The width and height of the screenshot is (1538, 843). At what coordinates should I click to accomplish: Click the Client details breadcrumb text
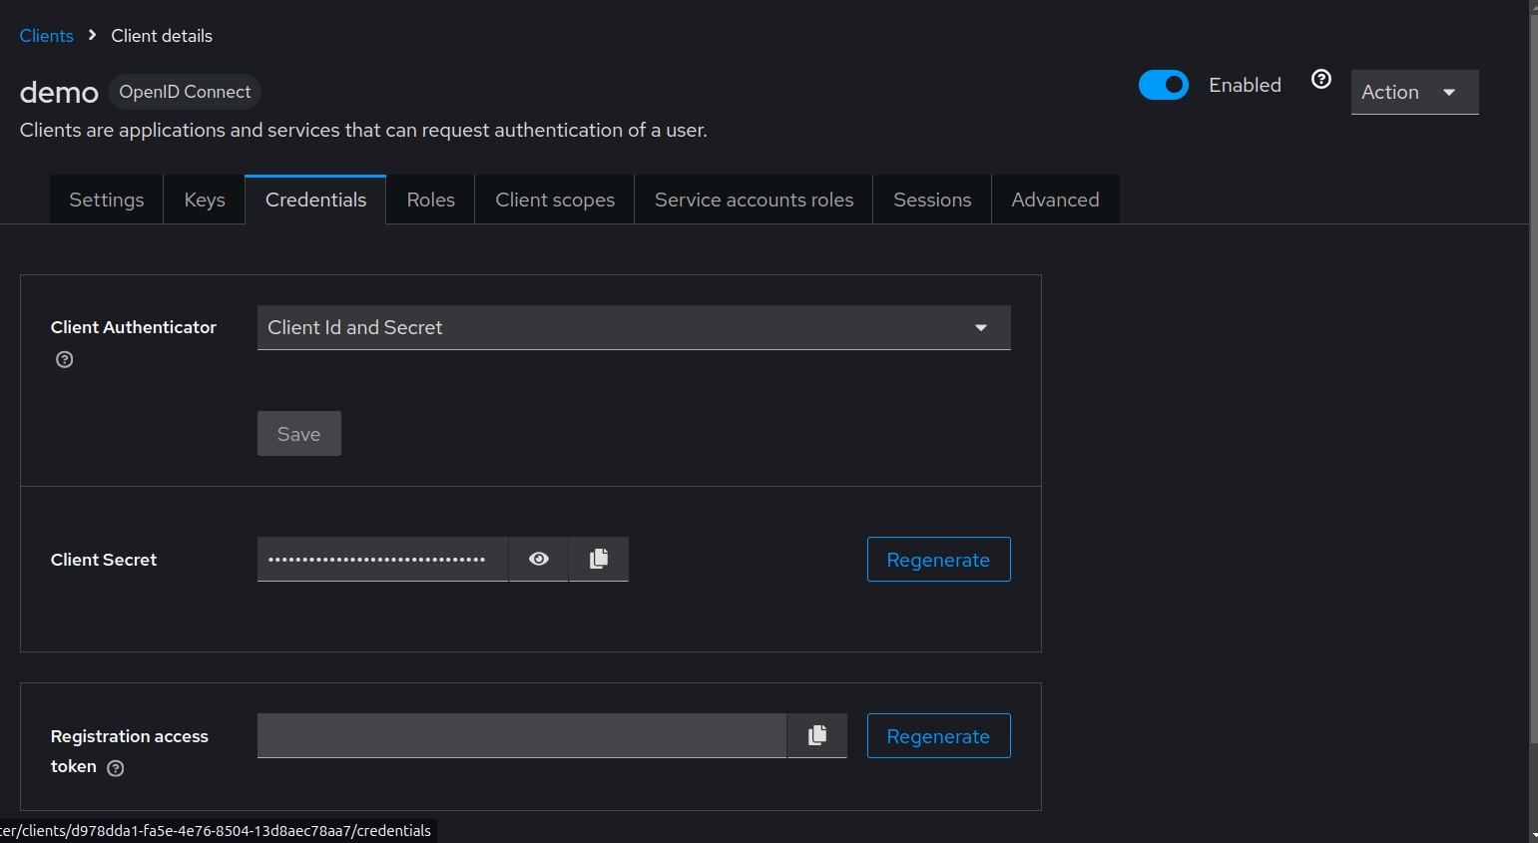162,36
